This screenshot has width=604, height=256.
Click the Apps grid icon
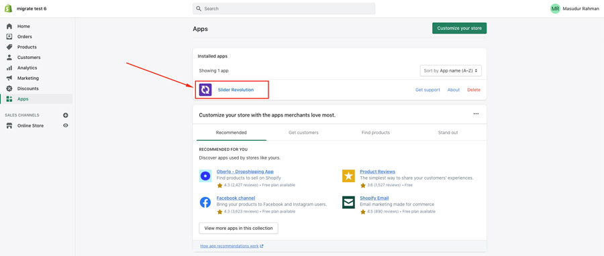click(9, 99)
